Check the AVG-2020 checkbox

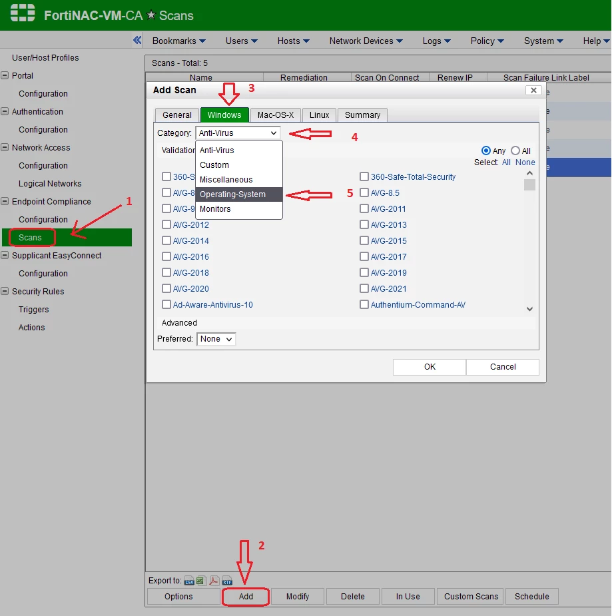(x=166, y=289)
